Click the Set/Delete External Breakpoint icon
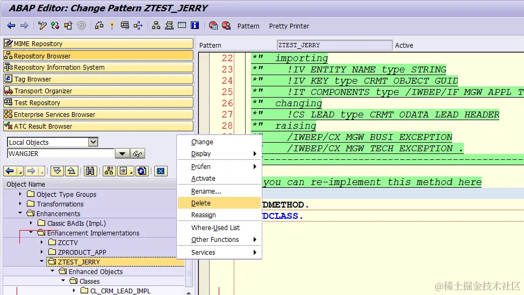 click(226, 26)
